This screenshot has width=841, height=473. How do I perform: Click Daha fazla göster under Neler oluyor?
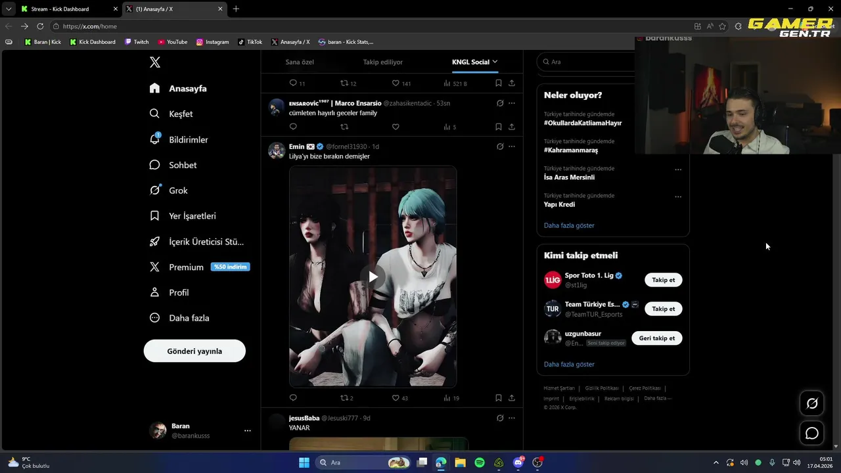click(569, 225)
